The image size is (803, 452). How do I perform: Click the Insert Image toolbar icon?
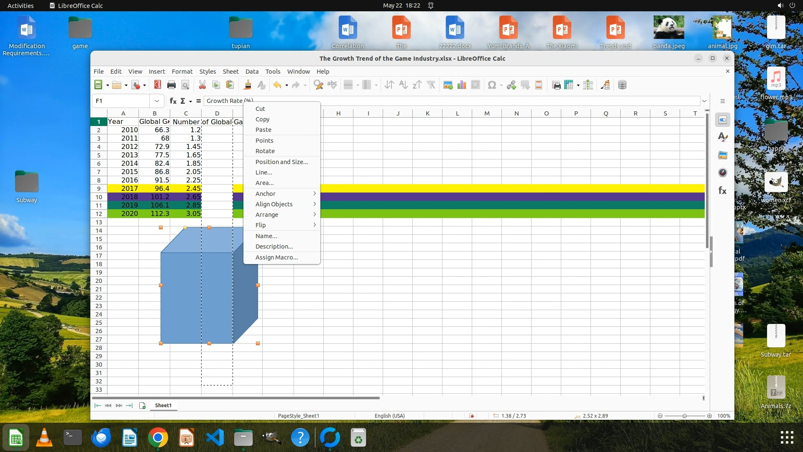(448, 85)
